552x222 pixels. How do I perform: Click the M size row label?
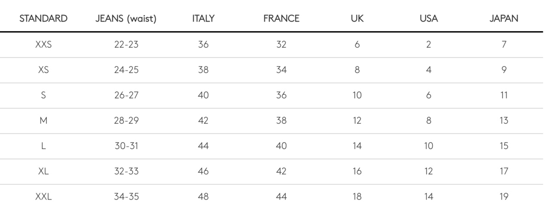[44, 121]
